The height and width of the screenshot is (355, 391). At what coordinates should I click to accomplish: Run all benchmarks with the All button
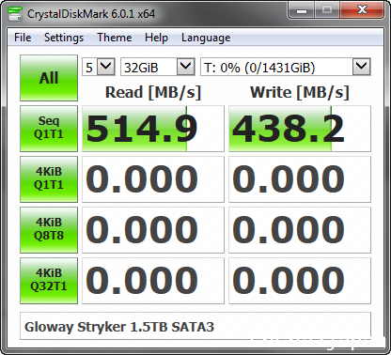click(x=49, y=78)
